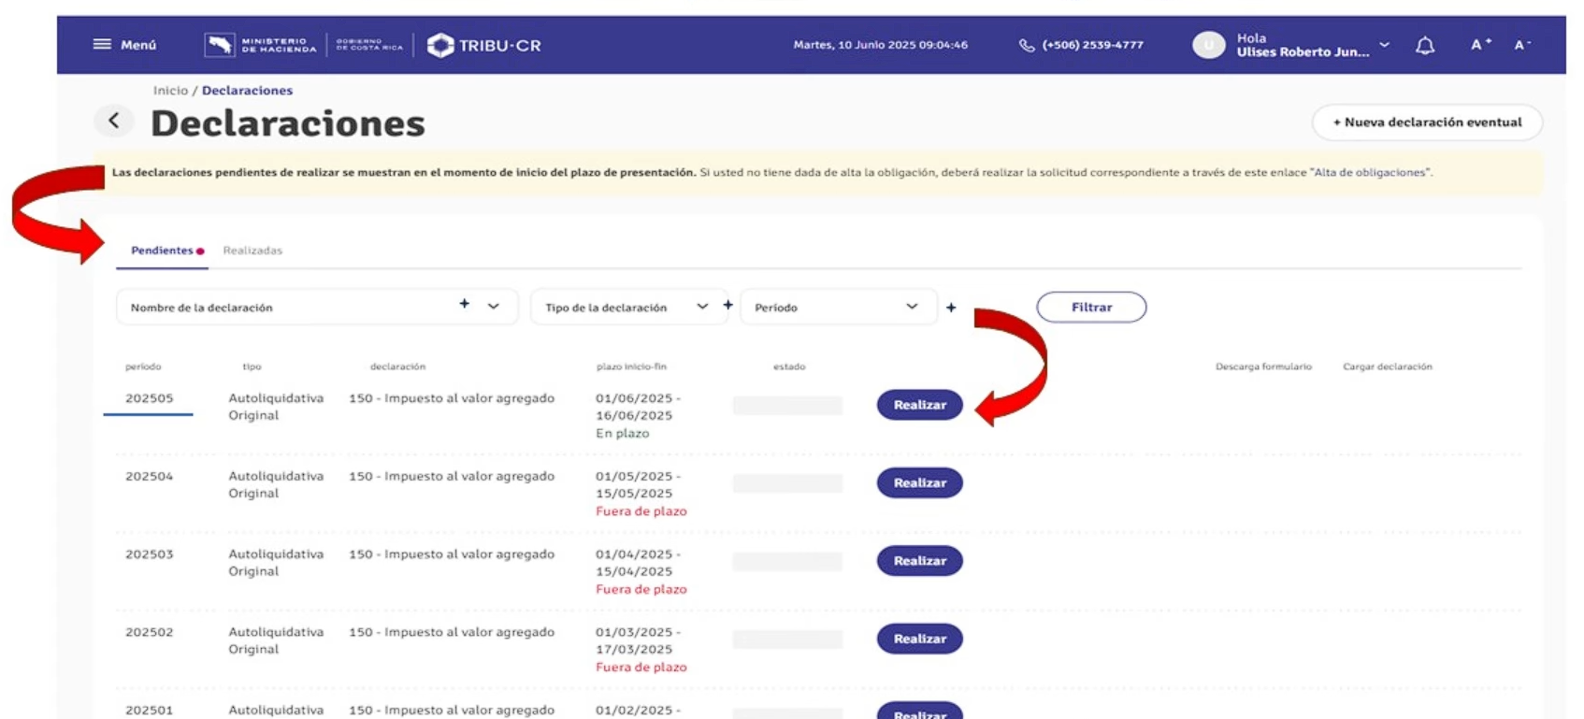Viewport: 1584px width, 719px height.
Task: Click the 'En plazo' status text
Action: (622, 434)
